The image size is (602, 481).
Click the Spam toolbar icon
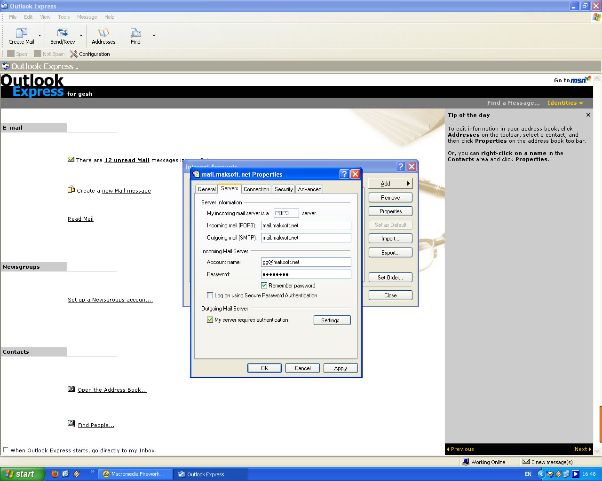tap(11, 54)
